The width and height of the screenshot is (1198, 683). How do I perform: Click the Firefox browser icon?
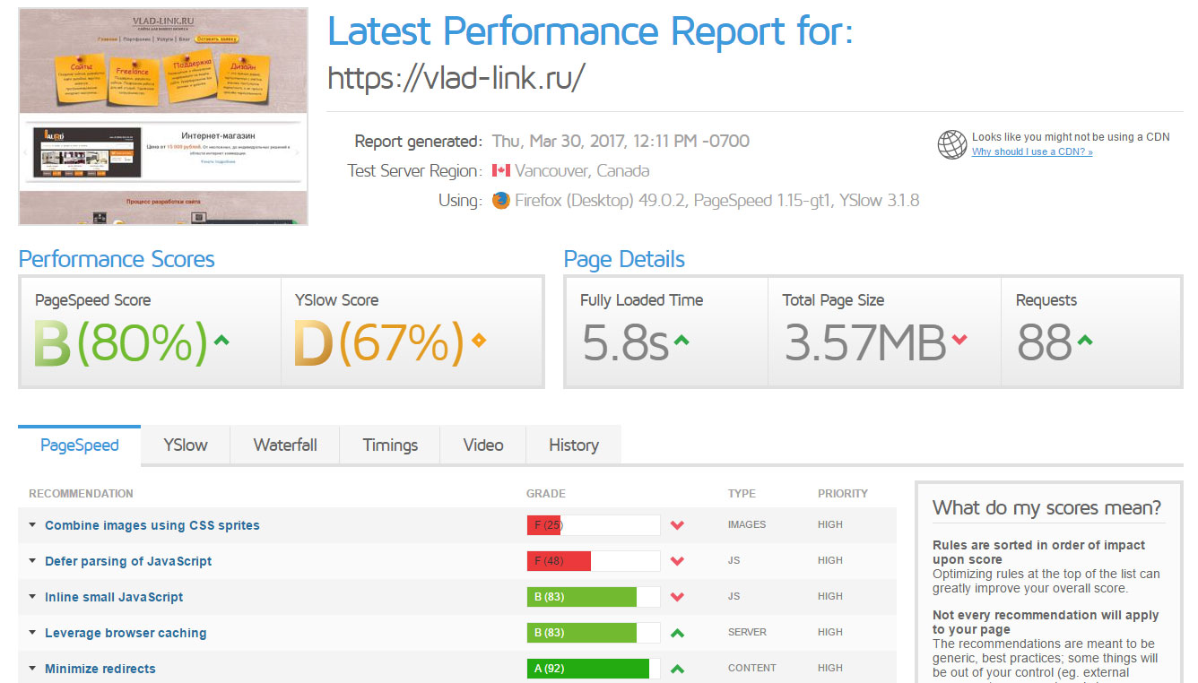click(500, 200)
